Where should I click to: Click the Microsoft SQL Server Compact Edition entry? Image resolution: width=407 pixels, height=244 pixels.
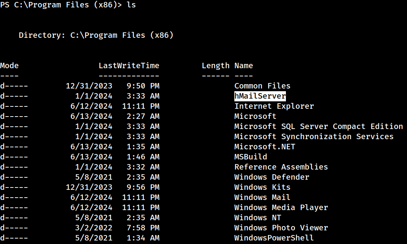pos(318,126)
